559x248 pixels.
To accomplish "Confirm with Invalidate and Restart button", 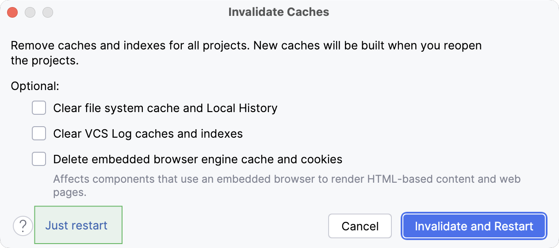I will click(474, 226).
